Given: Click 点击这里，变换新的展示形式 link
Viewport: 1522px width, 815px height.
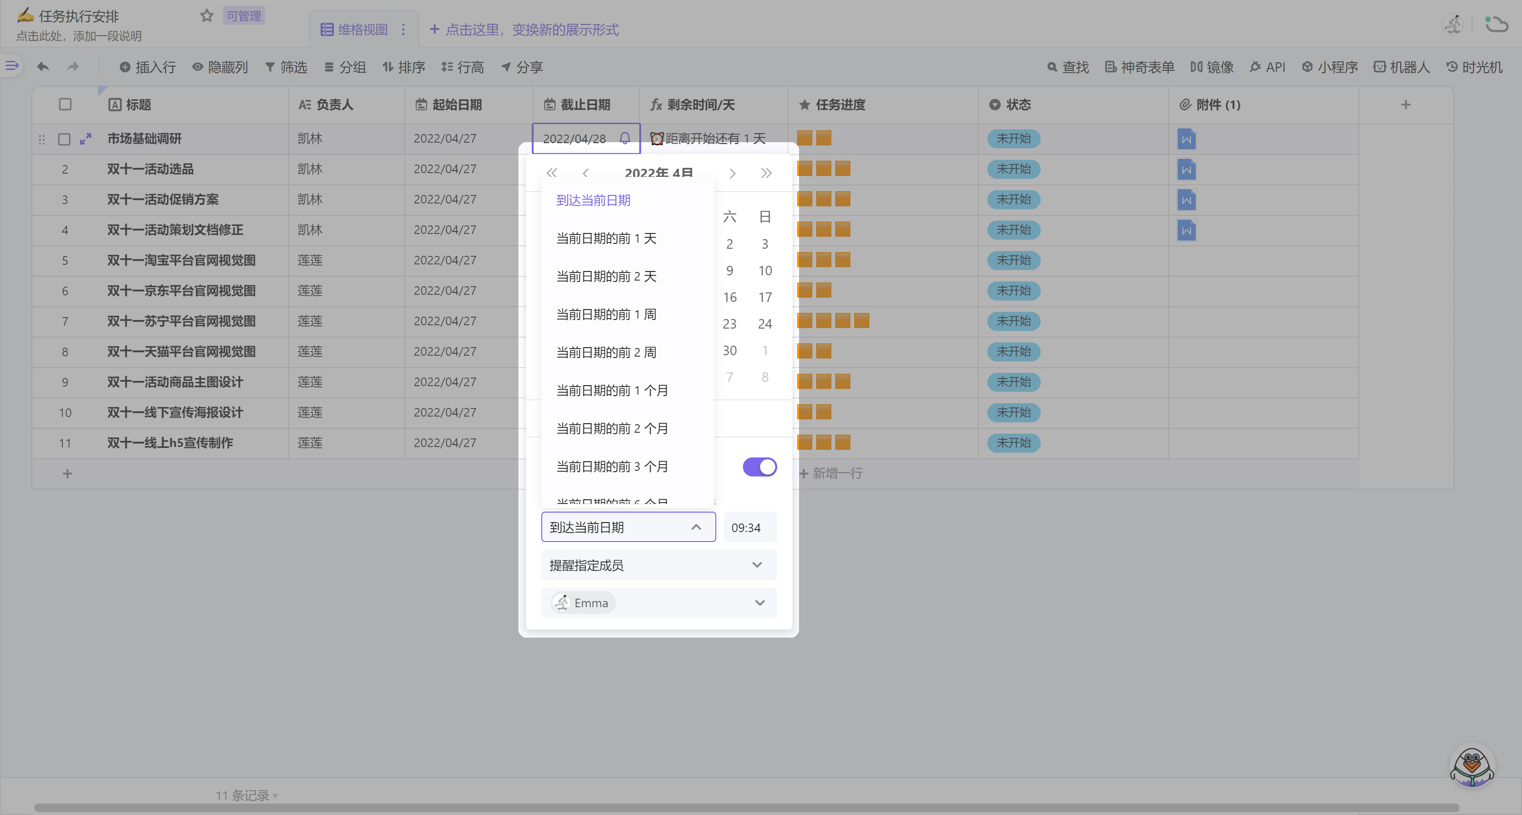Looking at the screenshot, I should (524, 29).
